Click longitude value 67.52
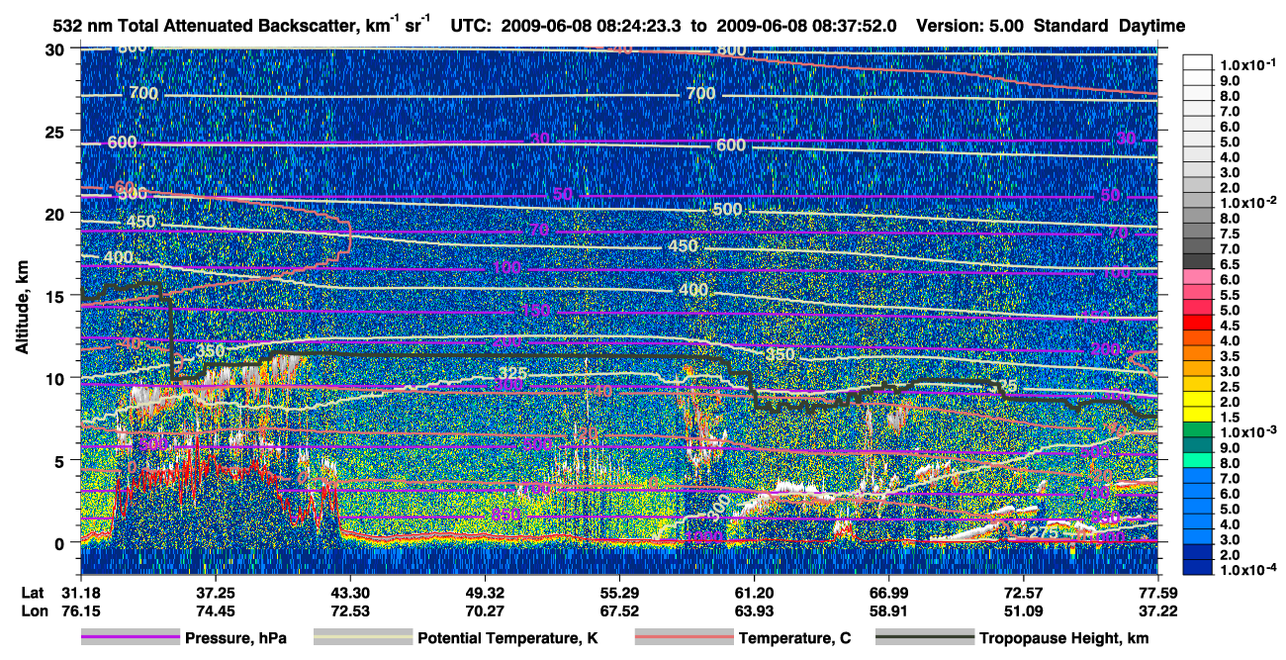Screen dimensions: 1286x660 point(618,611)
